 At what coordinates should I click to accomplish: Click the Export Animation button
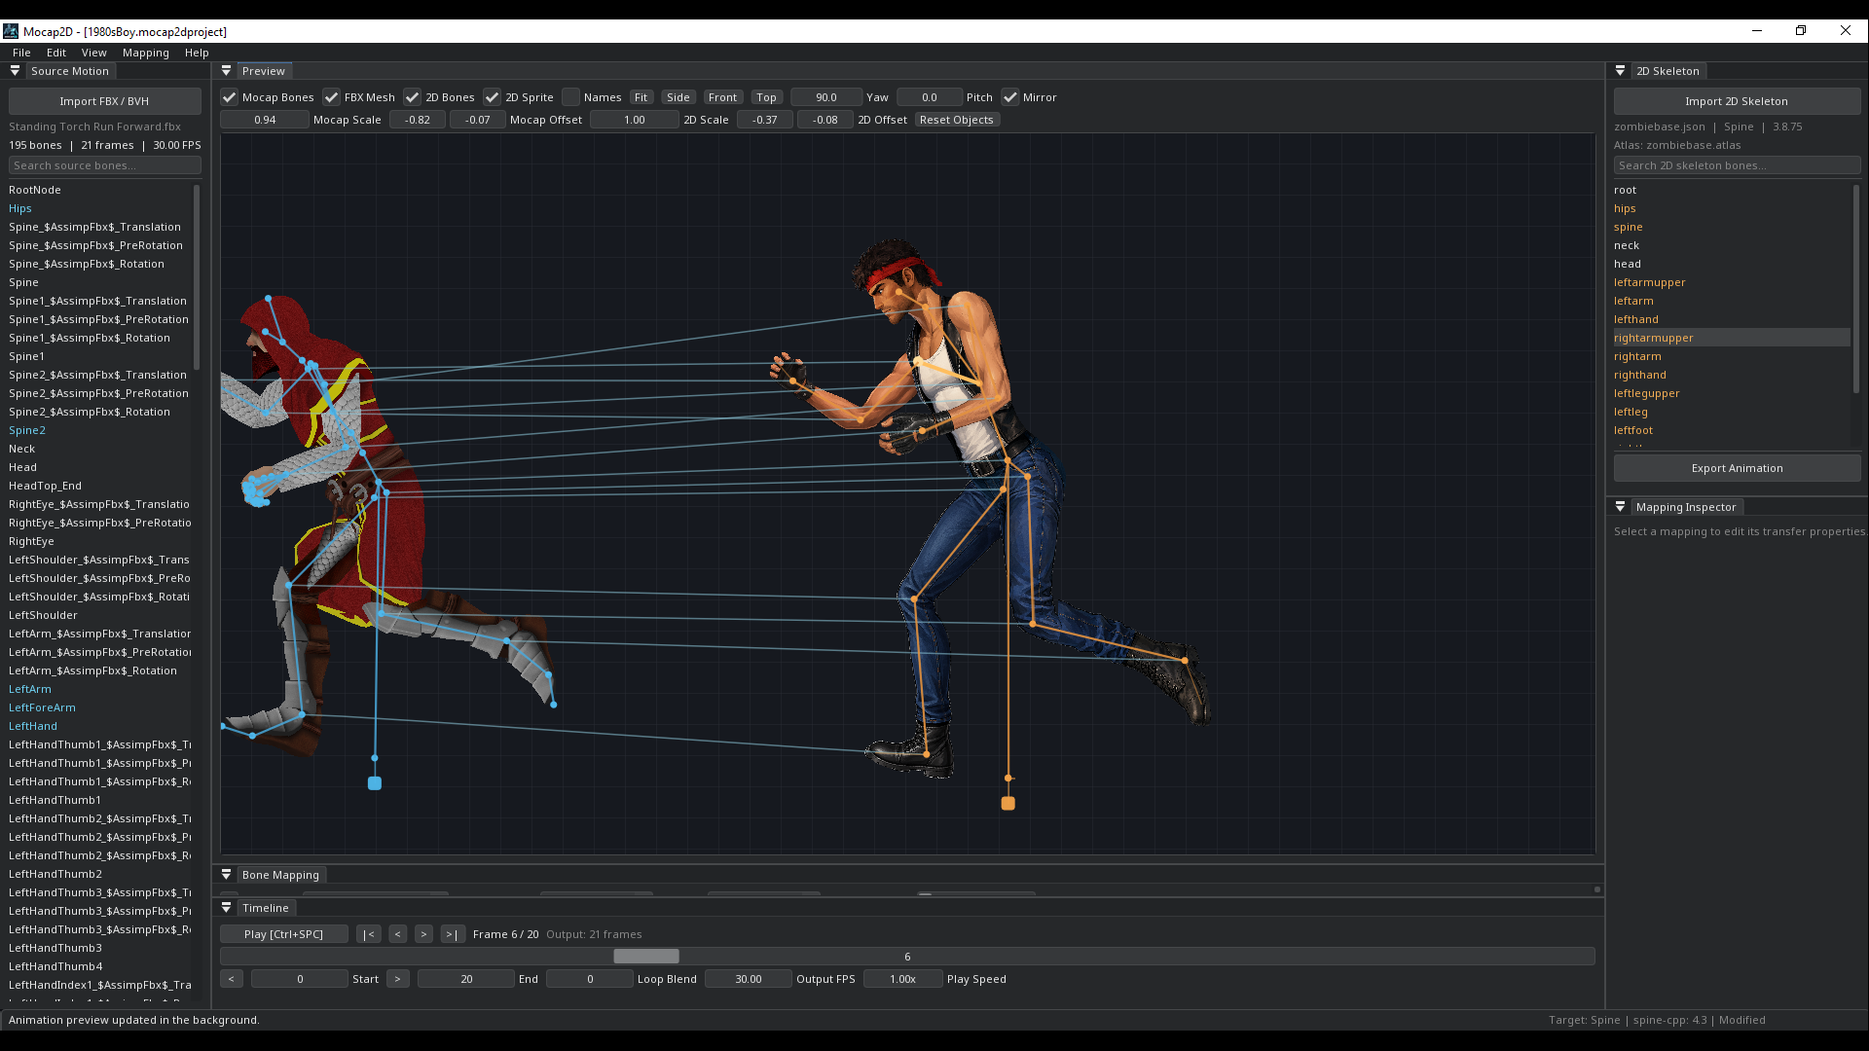(1737, 468)
